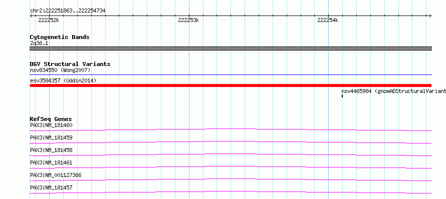Open transcript PAX3|NM_181461

tap(51, 162)
